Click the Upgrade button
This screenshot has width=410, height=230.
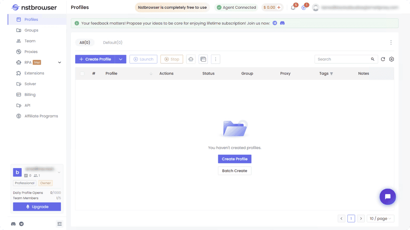pyautogui.click(x=37, y=206)
